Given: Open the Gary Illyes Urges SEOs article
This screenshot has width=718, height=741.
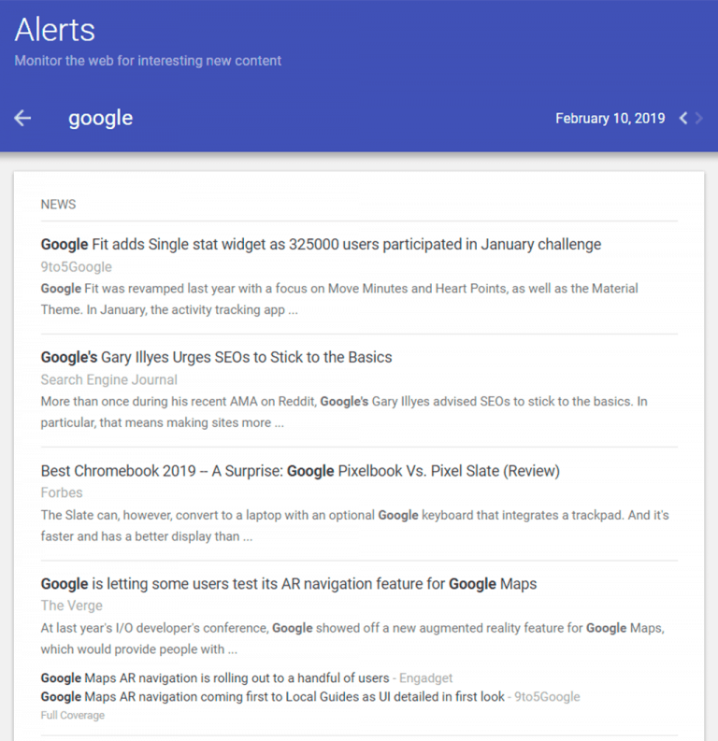Looking at the screenshot, I should click(x=216, y=358).
